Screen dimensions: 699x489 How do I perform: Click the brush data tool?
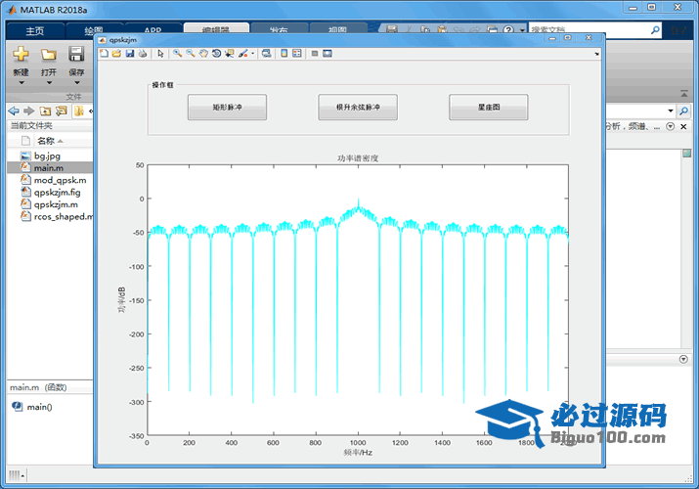[241, 54]
